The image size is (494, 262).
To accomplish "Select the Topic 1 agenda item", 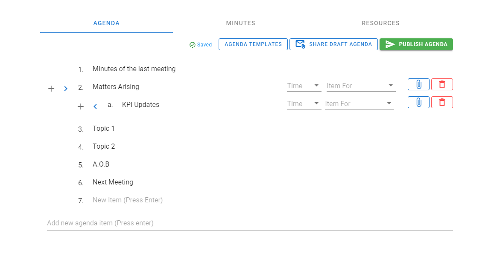I will pos(103,129).
